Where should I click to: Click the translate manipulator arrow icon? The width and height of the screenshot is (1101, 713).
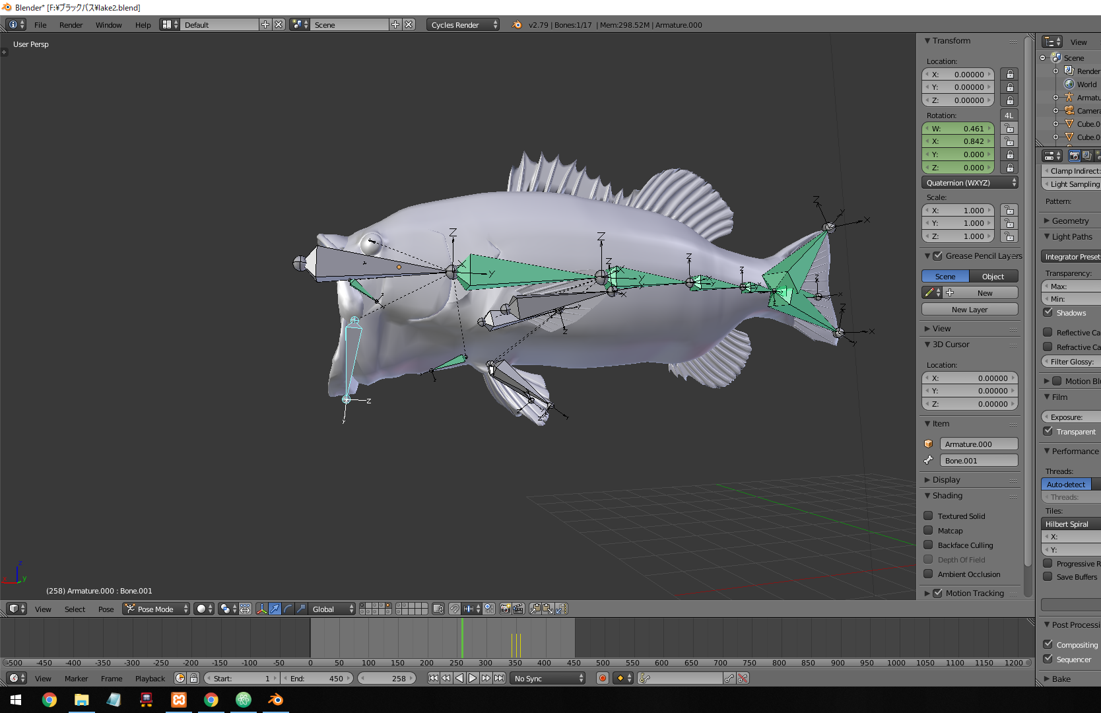275,609
